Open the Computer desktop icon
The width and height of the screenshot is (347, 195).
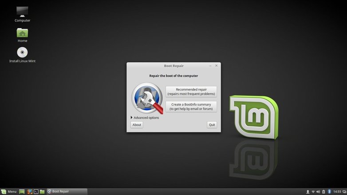(x=22, y=14)
